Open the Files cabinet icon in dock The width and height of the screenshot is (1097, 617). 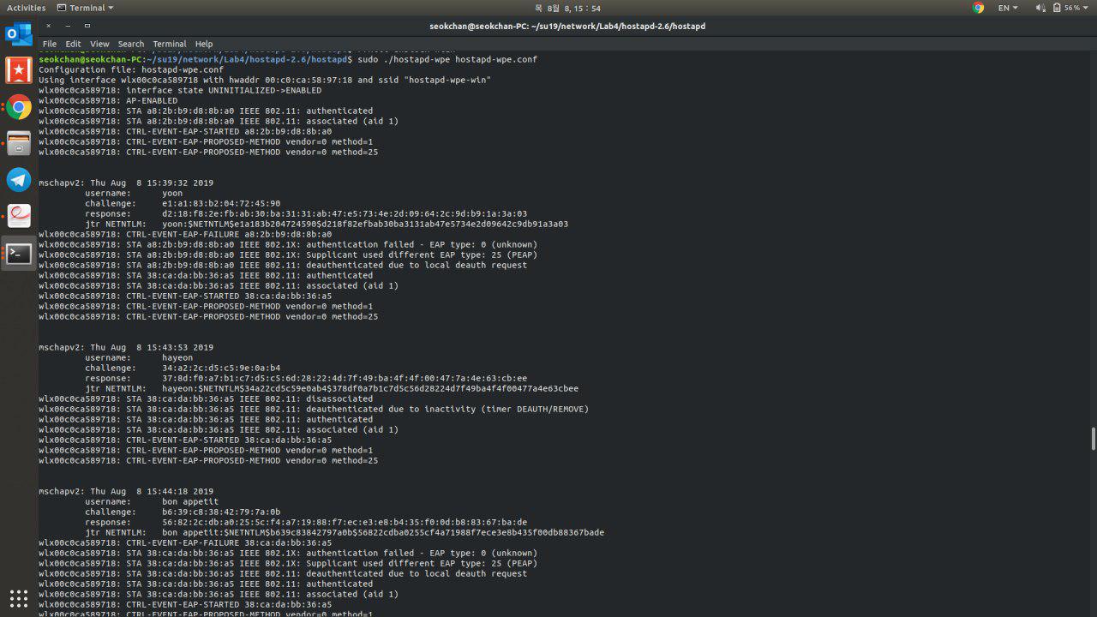point(19,143)
